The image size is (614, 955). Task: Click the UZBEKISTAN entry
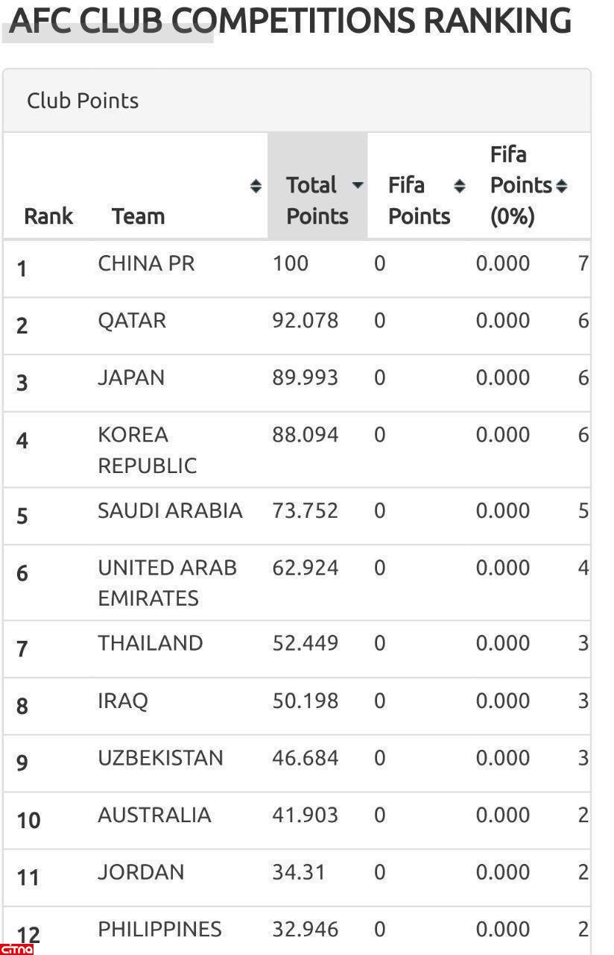tap(160, 758)
